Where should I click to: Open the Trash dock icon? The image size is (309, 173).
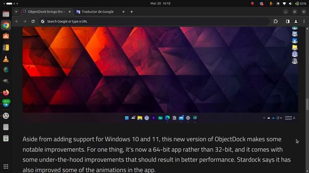6,138
